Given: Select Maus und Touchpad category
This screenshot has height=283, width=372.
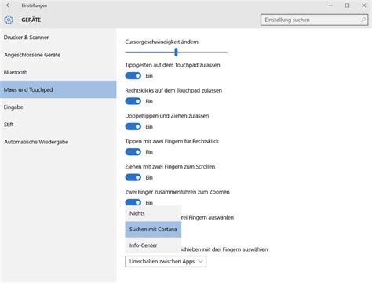Looking at the screenshot, I should click(x=58, y=89).
